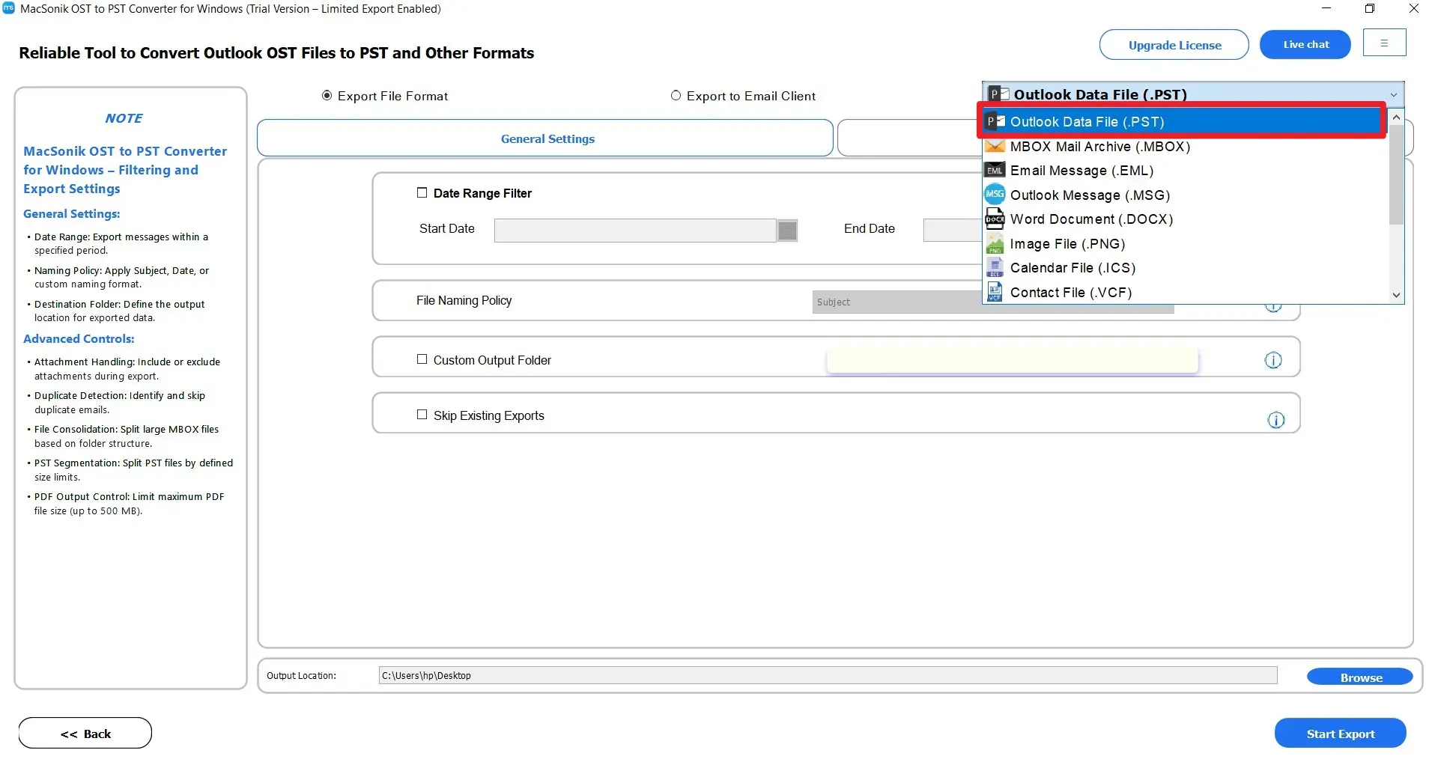Select Export to Email Client radio button
The image size is (1432, 765).
point(676,96)
